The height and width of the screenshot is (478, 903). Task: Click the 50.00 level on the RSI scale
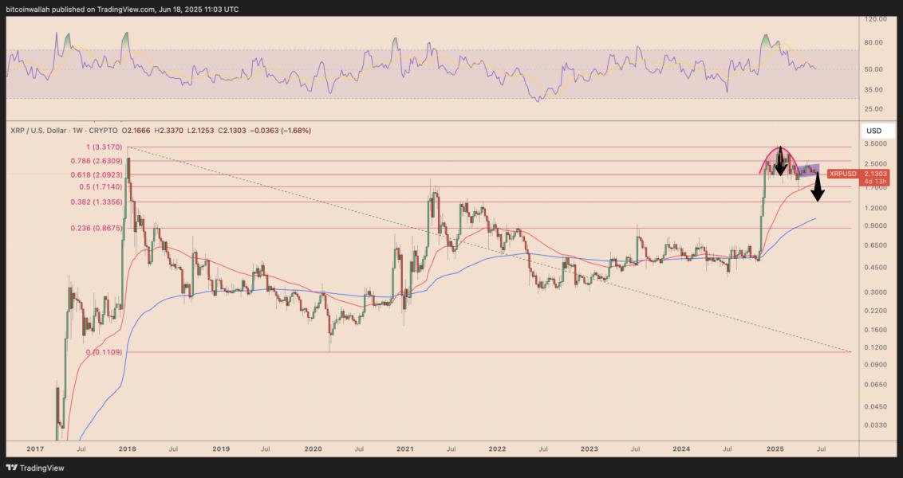tap(874, 69)
